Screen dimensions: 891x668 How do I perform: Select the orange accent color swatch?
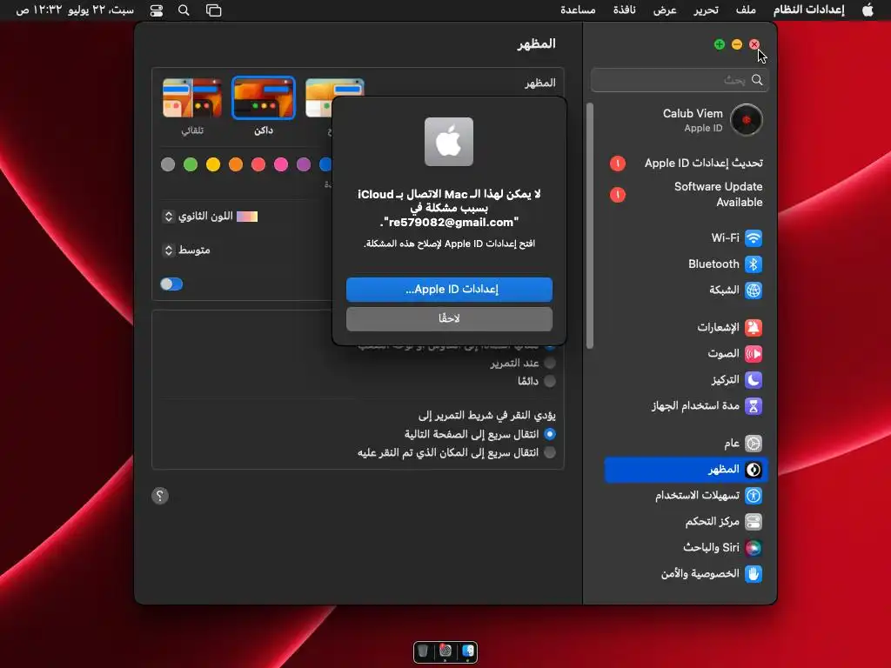coord(236,164)
